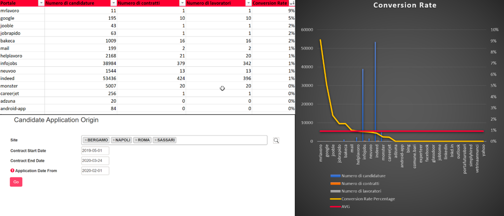Open the Numero di contratti filter dropdown
The height and width of the screenshot is (216, 504).
[183, 3]
